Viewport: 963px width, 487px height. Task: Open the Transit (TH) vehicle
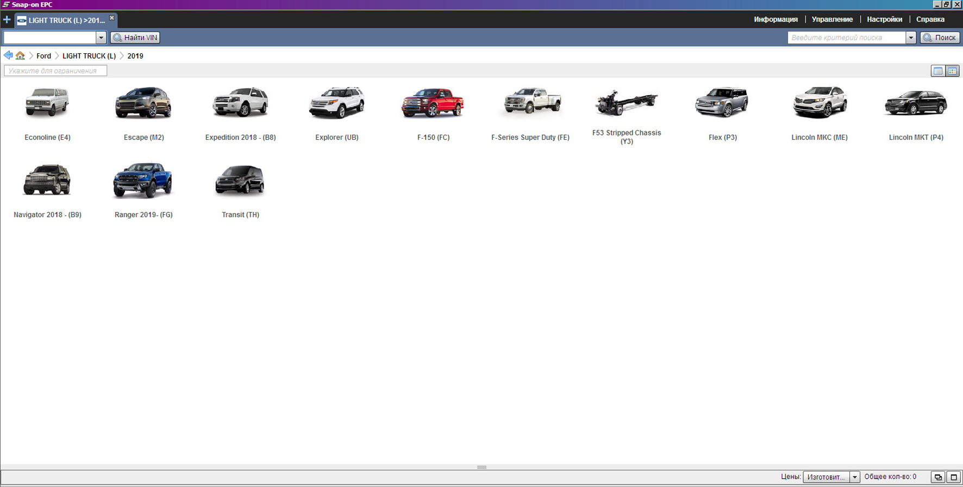point(240,190)
